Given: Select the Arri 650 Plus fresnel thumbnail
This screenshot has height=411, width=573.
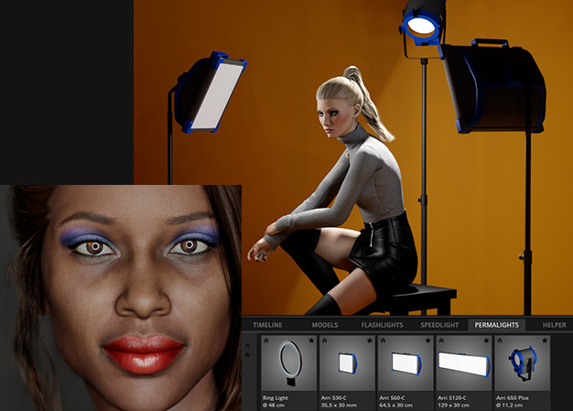Looking at the screenshot, I should [523, 363].
